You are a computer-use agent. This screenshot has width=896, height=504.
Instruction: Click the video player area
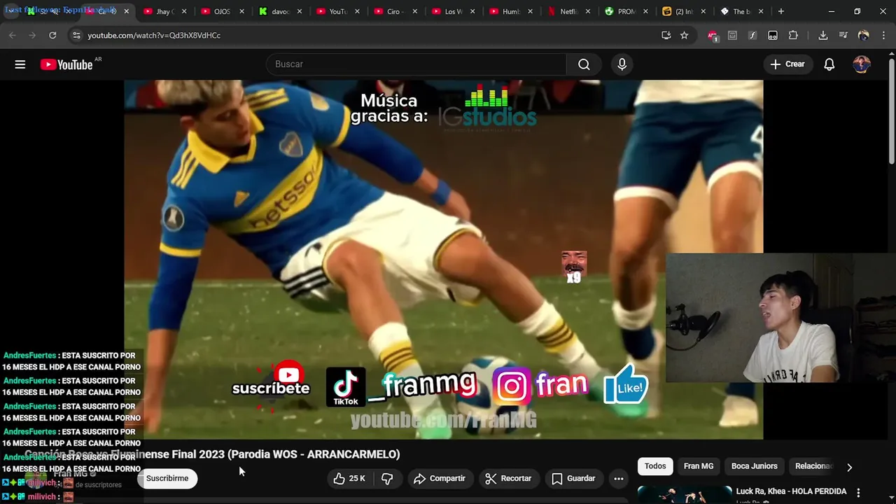click(x=444, y=259)
